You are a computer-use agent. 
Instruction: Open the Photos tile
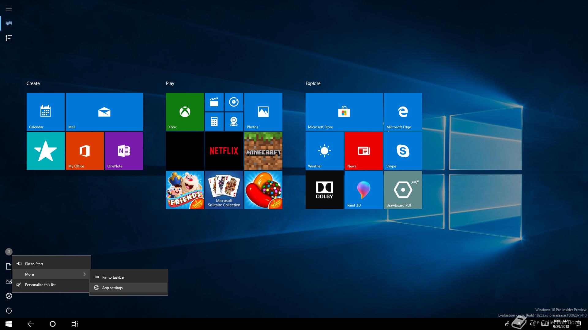[263, 112]
